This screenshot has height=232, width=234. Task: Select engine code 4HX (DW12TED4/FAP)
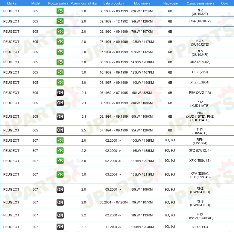click(200, 216)
